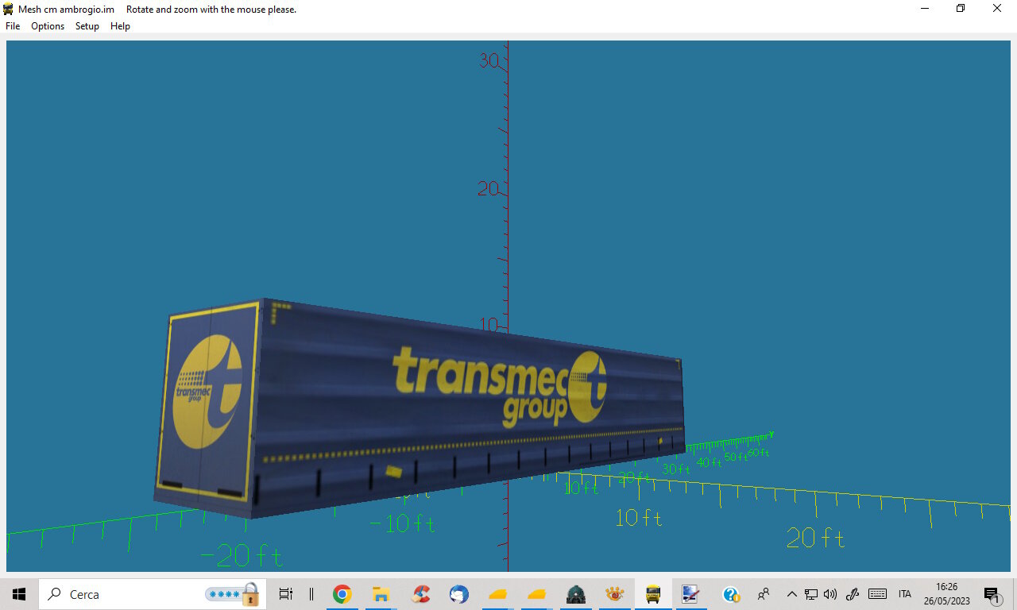Open the Task View taskbar button

286,594
